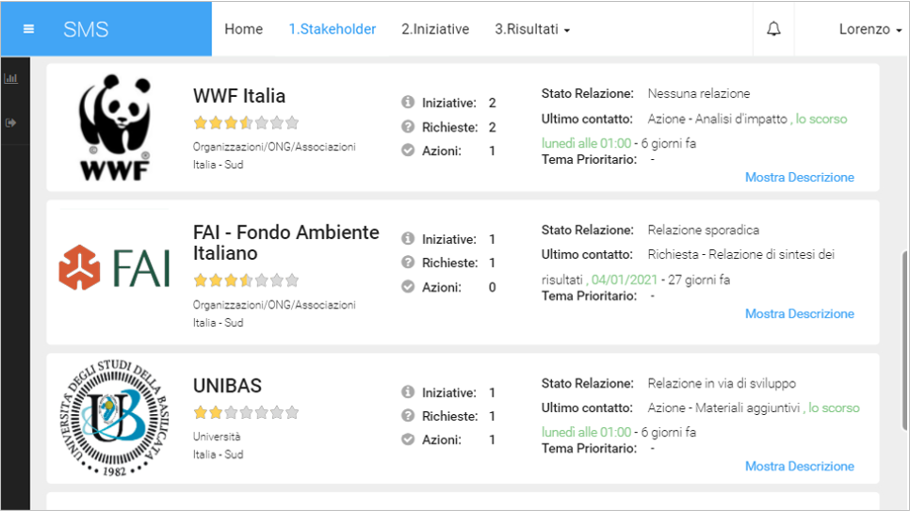
Task: Click the WWF panda logo
Action: pyautogui.click(x=114, y=127)
